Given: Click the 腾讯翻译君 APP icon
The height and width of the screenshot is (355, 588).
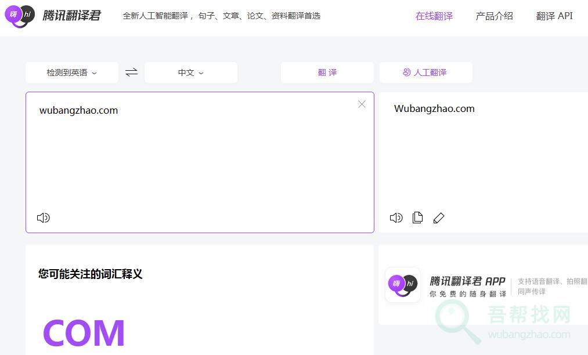Looking at the screenshot, I should [x=403, y=284].
